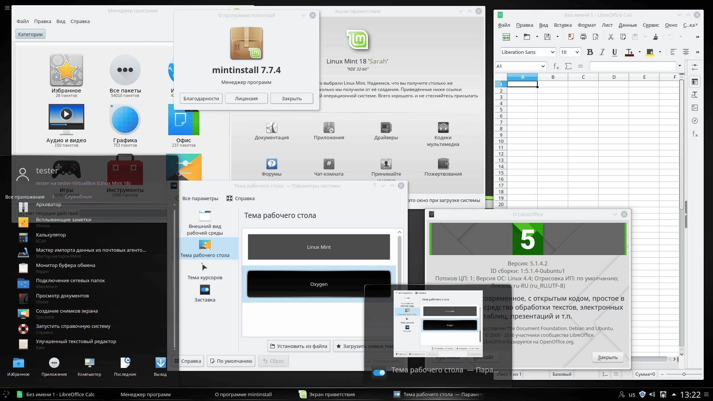
Task: Click the Sum sigma icon
Action: point(568,66)
